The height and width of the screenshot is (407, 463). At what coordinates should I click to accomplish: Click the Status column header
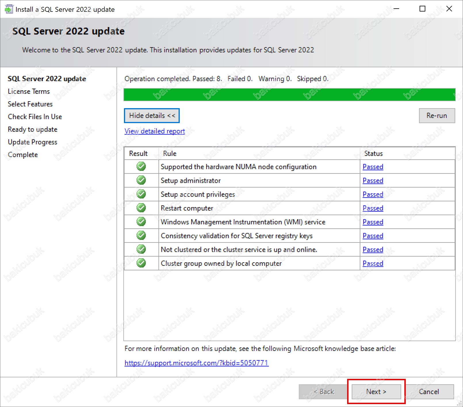[407, 154]
